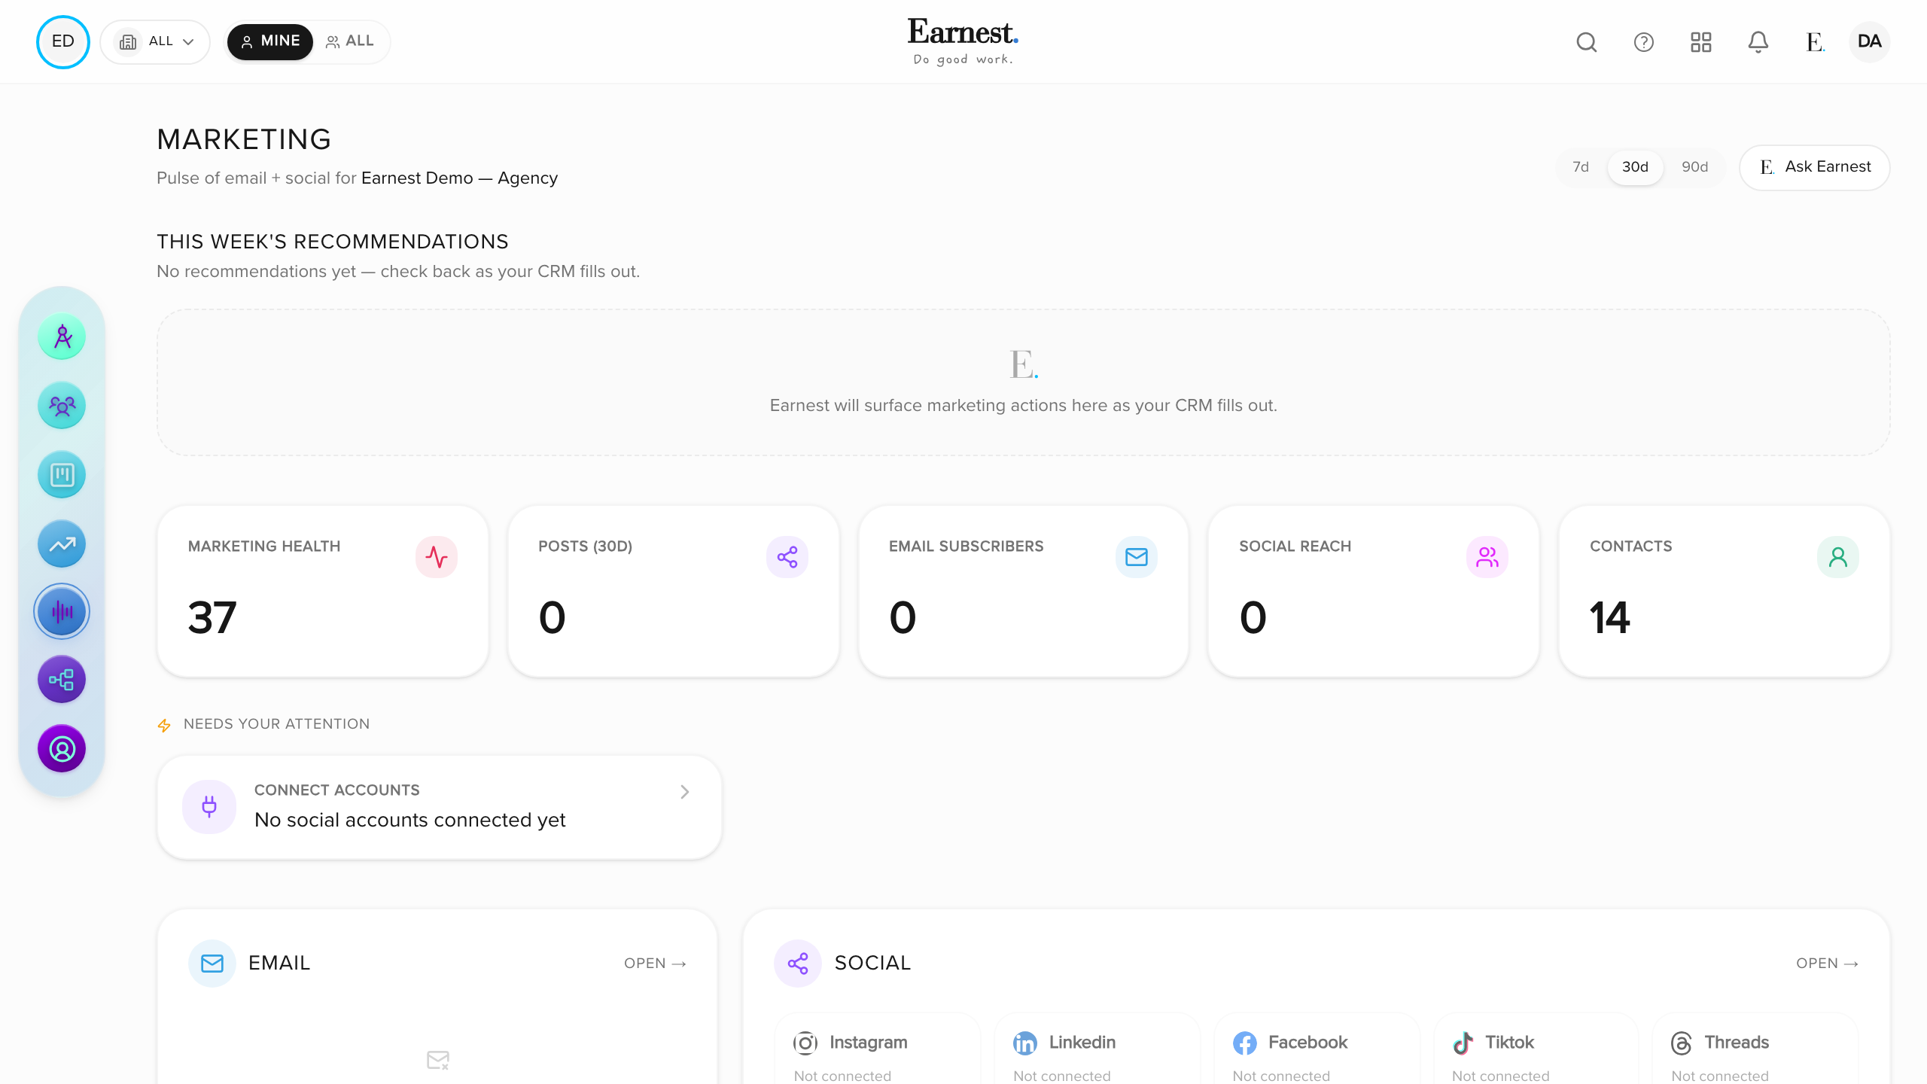Select the 30d time range
Image resolution: width=1927 pixels, height=1084 pixels.
1635,167
